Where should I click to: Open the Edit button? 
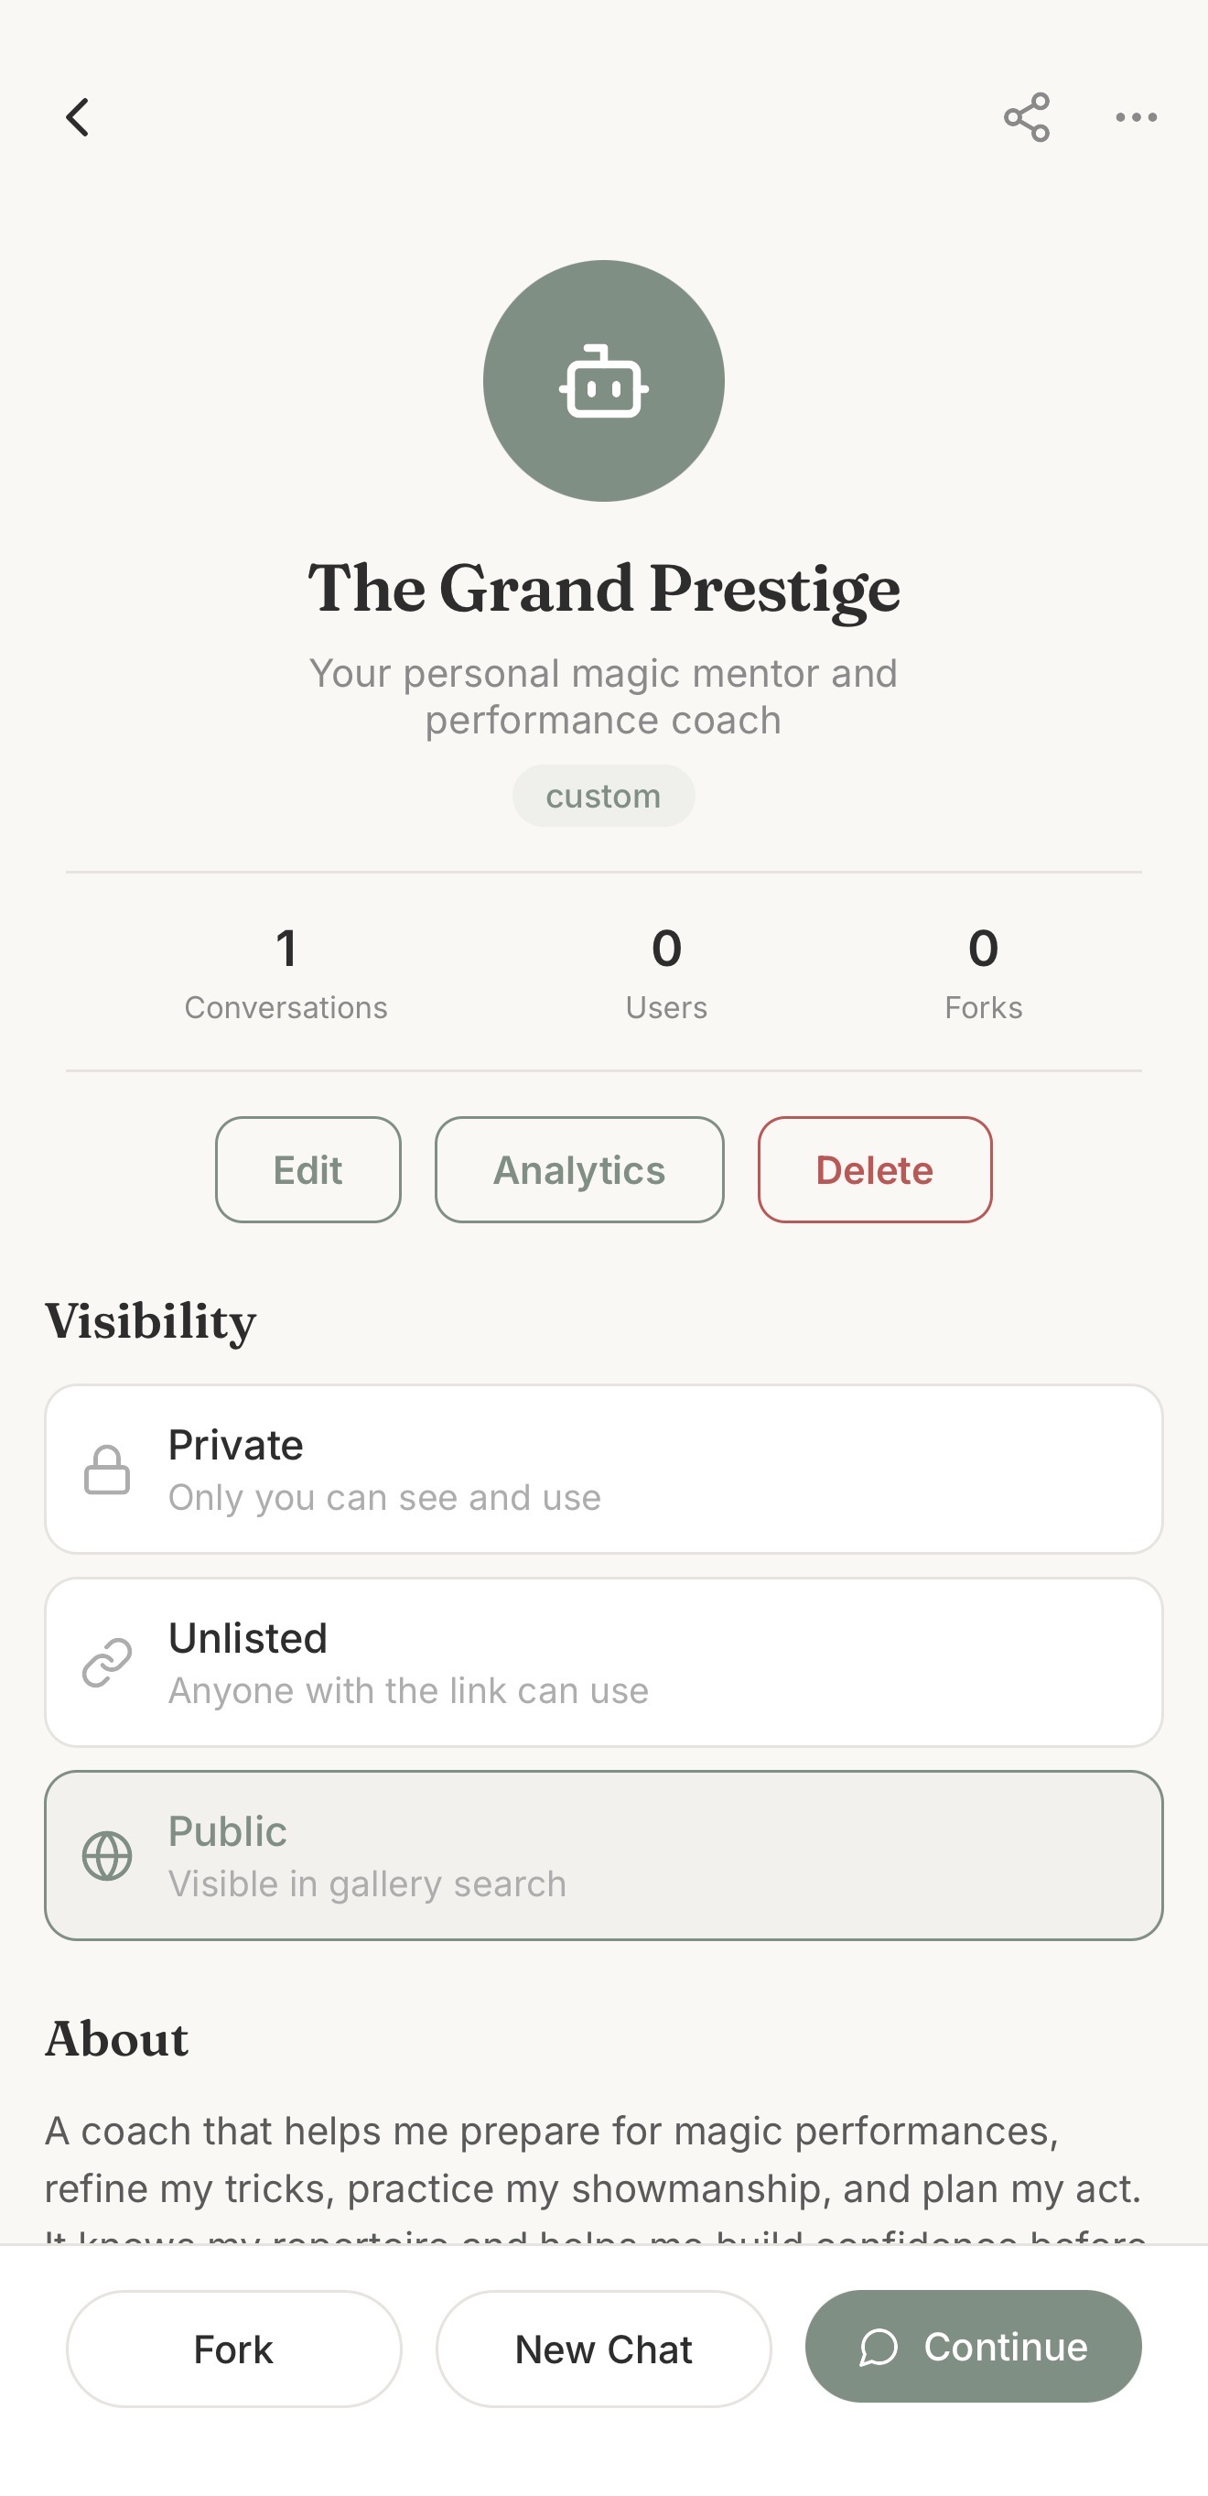[x=308, y=1169]
